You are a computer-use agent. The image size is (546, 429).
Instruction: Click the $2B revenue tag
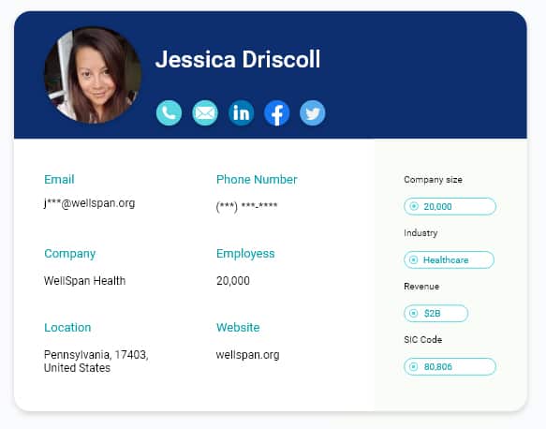[x=436, y=313]
